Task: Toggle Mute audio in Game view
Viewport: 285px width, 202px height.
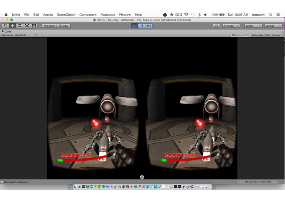Action: click(x=257, y=35)
